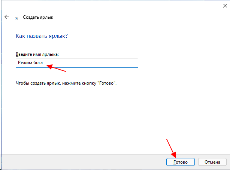
Task: Click the hint text about pressing Готово
Action: pos(66,83)
